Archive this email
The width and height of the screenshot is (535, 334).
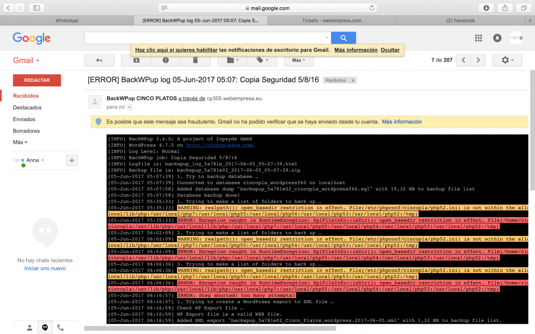point(136,60)
